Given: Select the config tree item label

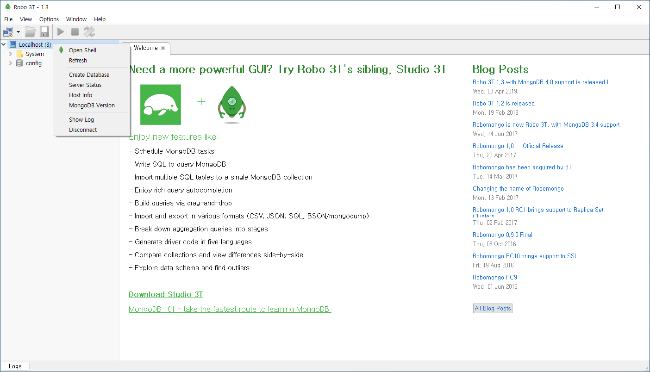Looking at the screenshot, I should (x=34, y=63).
